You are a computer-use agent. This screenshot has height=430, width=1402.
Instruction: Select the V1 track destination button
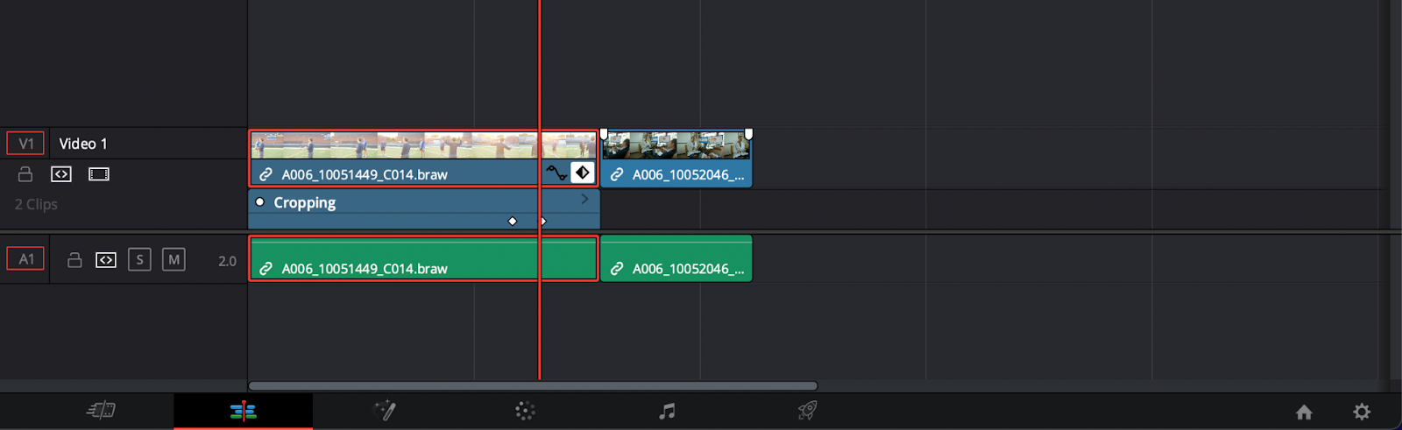pos(25,144)
